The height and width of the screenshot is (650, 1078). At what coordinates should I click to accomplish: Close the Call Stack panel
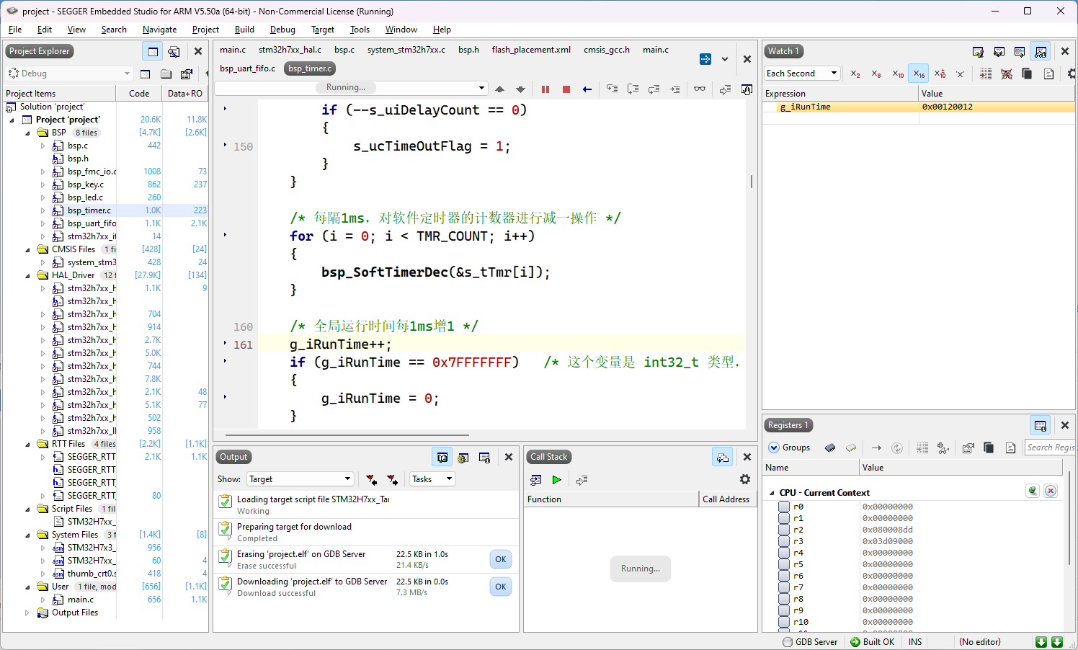pyautogui.click(x=747, y=457)
